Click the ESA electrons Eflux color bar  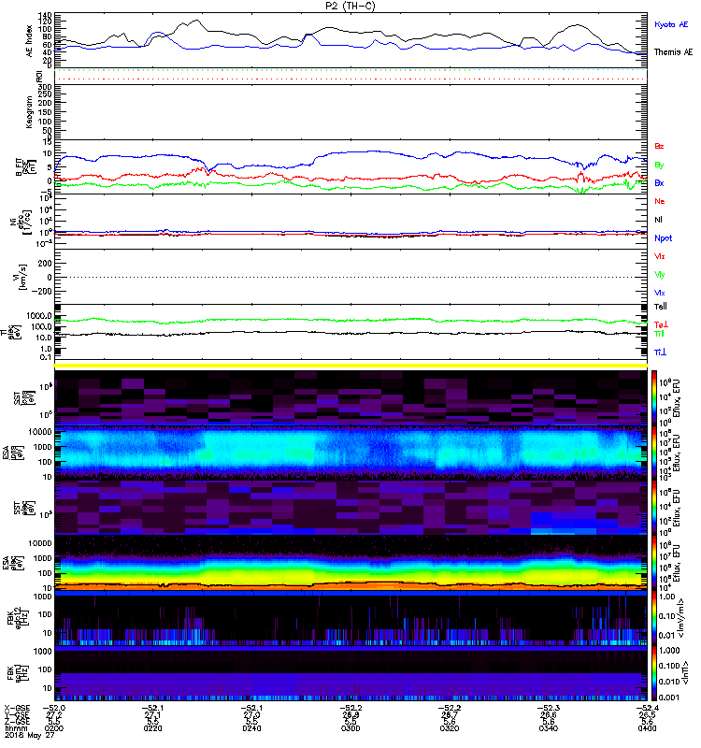654,563
